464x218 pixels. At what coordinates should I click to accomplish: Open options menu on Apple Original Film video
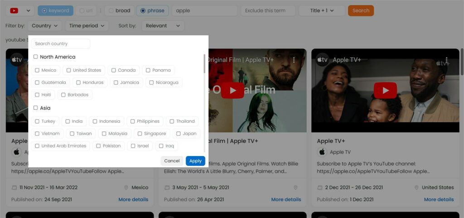[294, 60]
